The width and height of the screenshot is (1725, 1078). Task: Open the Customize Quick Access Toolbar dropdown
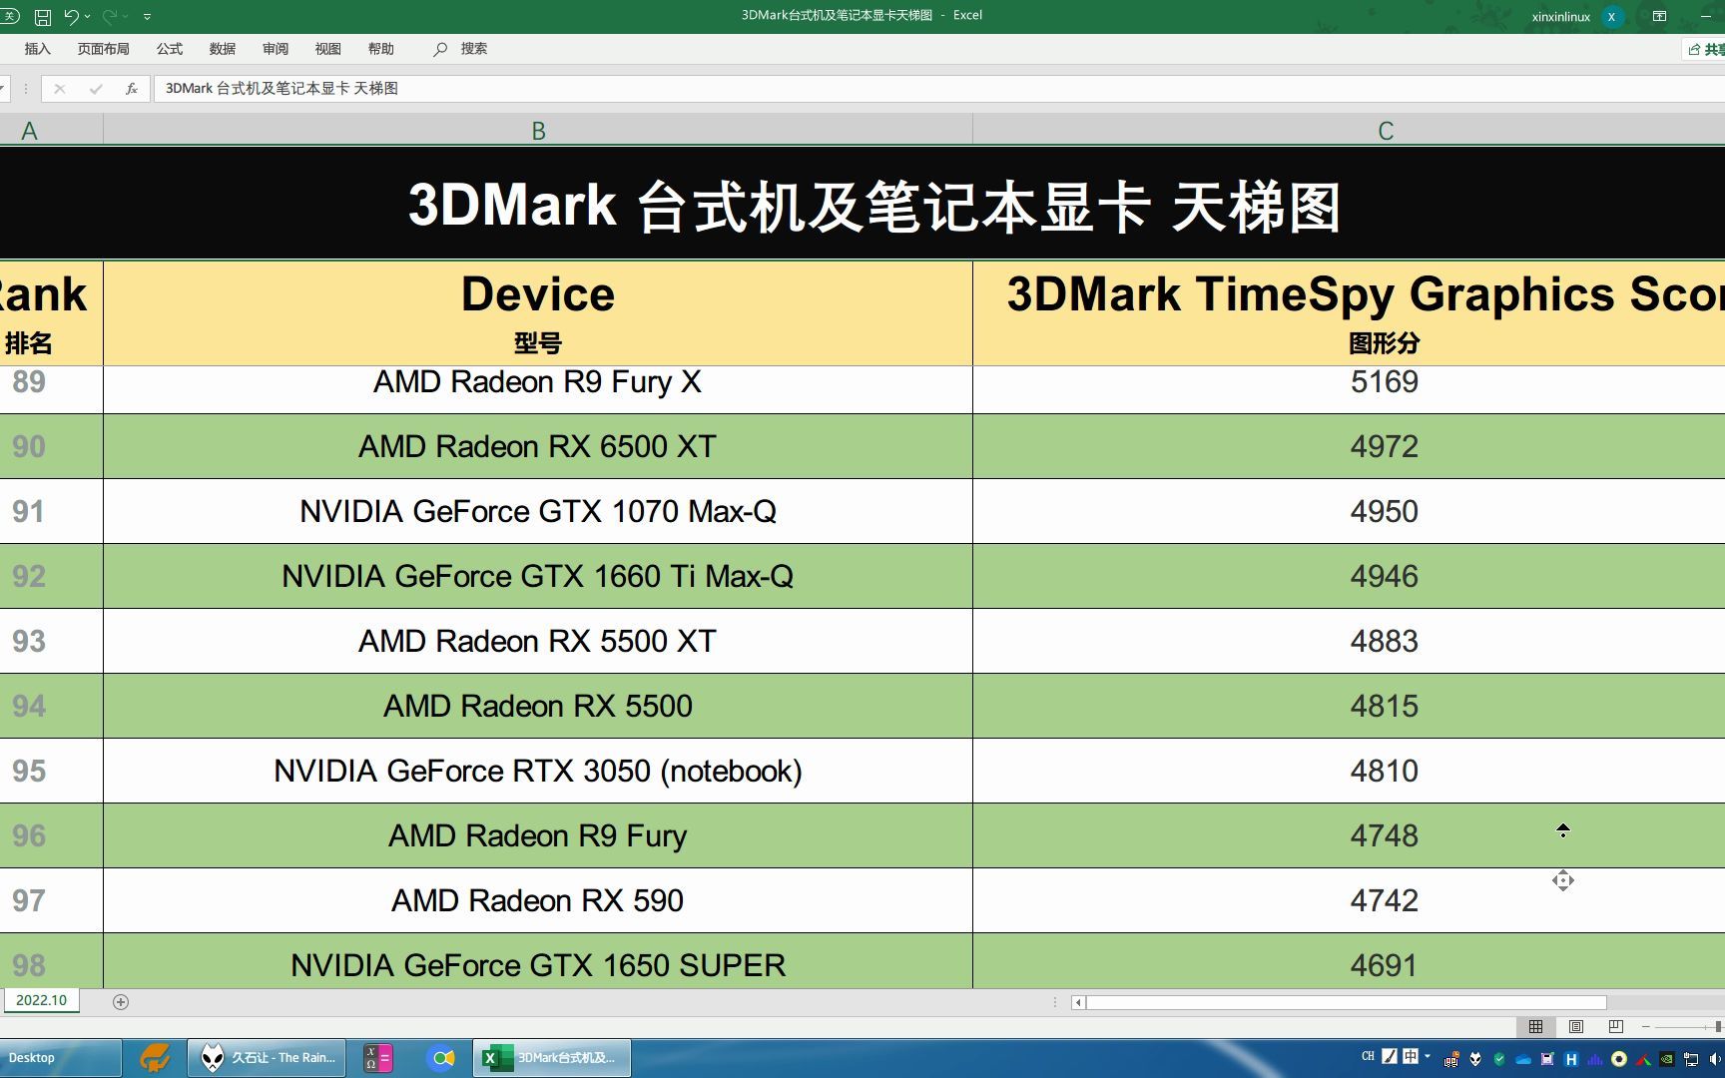[148, 16]
